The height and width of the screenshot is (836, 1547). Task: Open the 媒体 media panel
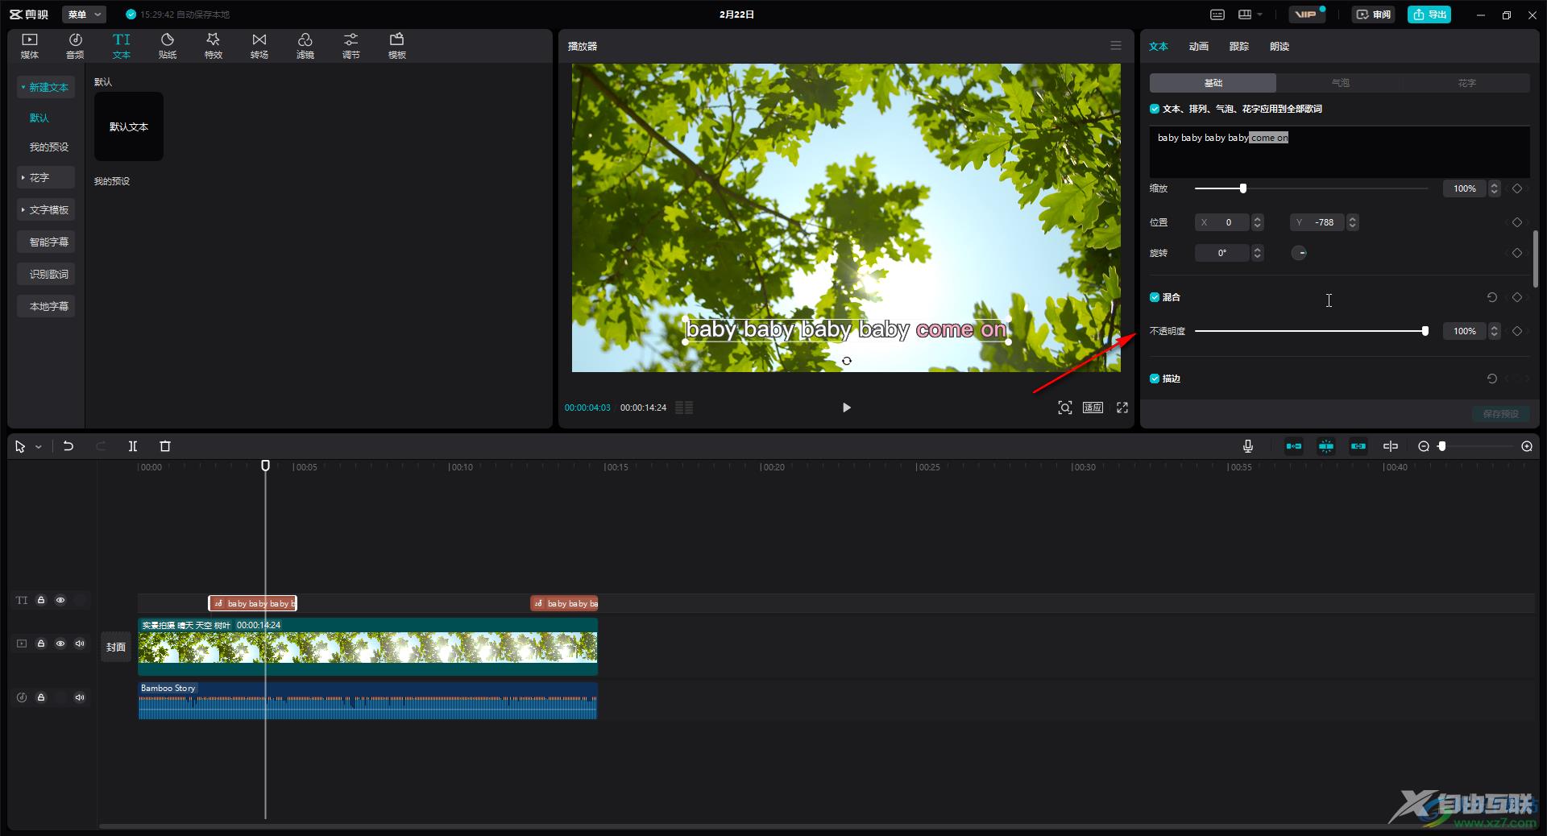click(30, 46)
